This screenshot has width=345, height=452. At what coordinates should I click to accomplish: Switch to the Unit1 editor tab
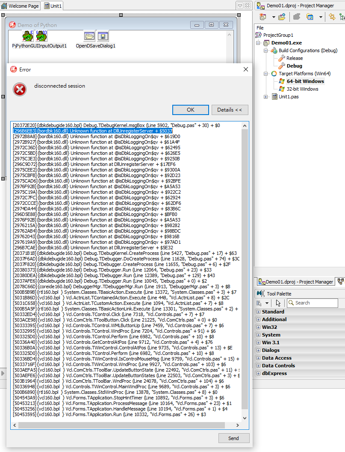[x=53, y=6]
